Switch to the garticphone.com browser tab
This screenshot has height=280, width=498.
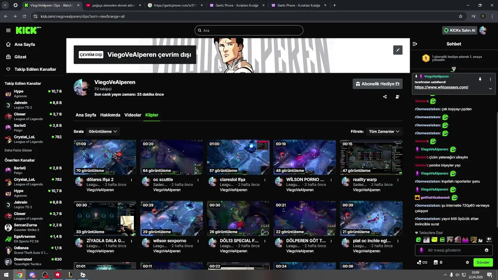(x=175, y=5)
